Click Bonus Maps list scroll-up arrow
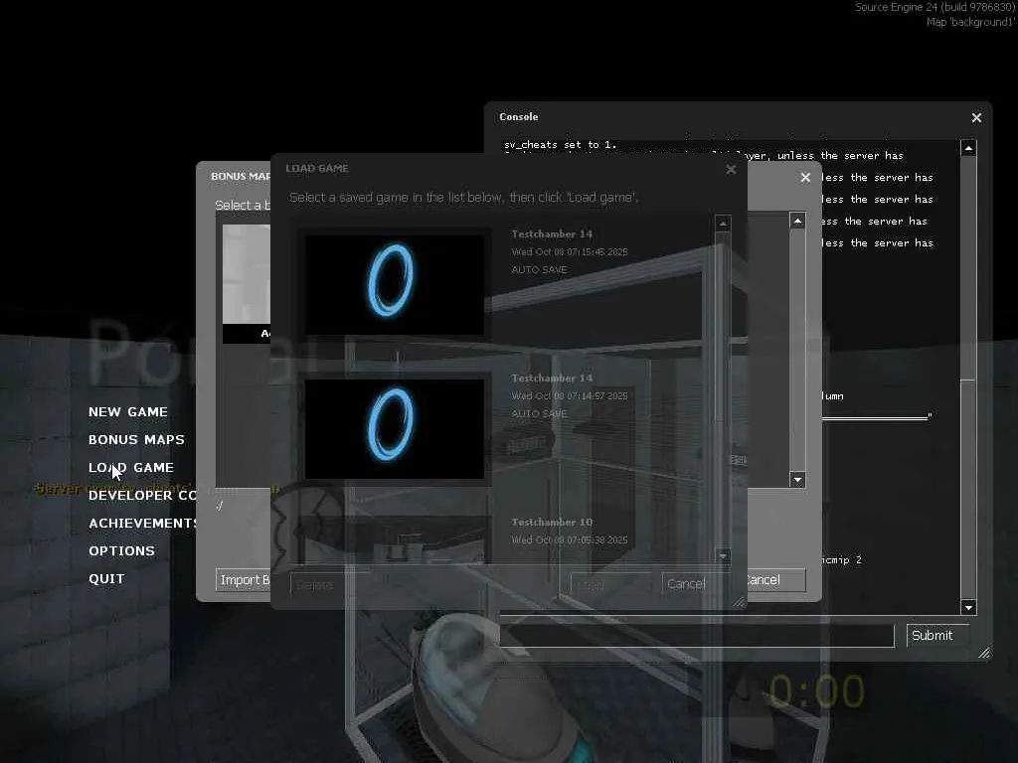 tap(798, 221)
